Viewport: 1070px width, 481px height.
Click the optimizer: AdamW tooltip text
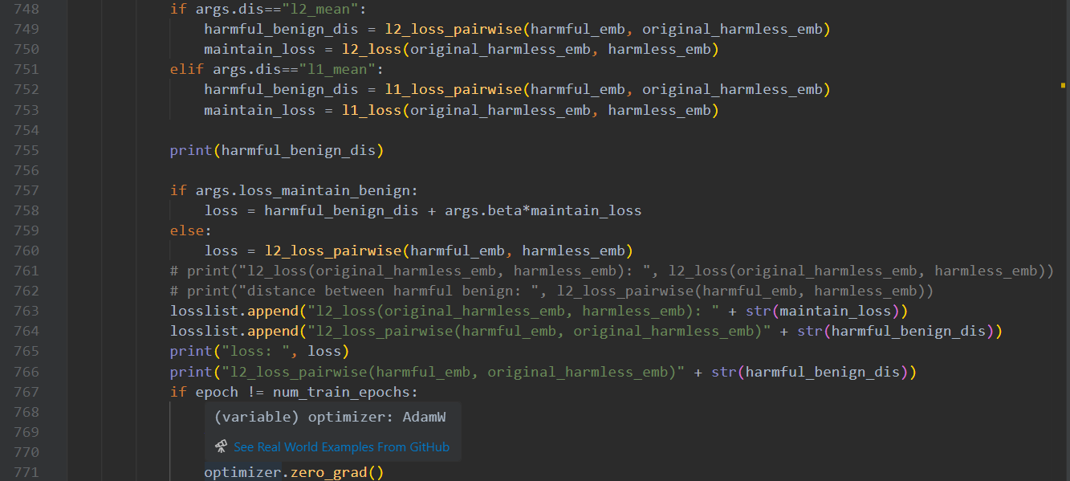(330, 417)
